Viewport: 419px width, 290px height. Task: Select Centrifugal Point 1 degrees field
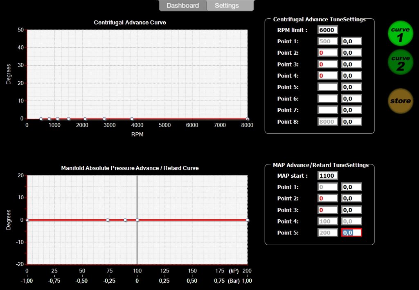[x=351, y=41]
